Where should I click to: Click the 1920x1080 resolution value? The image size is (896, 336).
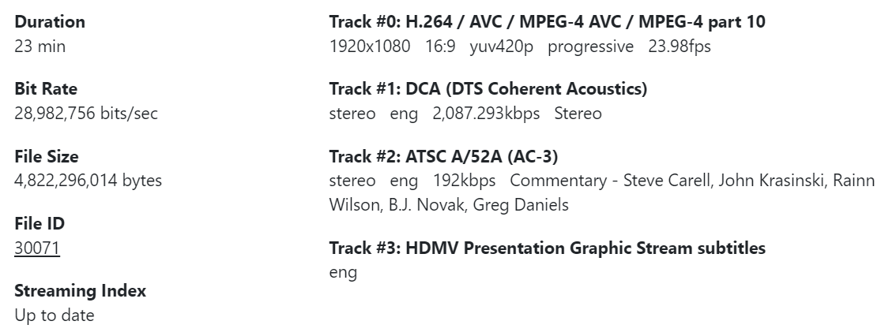[370, 47]
